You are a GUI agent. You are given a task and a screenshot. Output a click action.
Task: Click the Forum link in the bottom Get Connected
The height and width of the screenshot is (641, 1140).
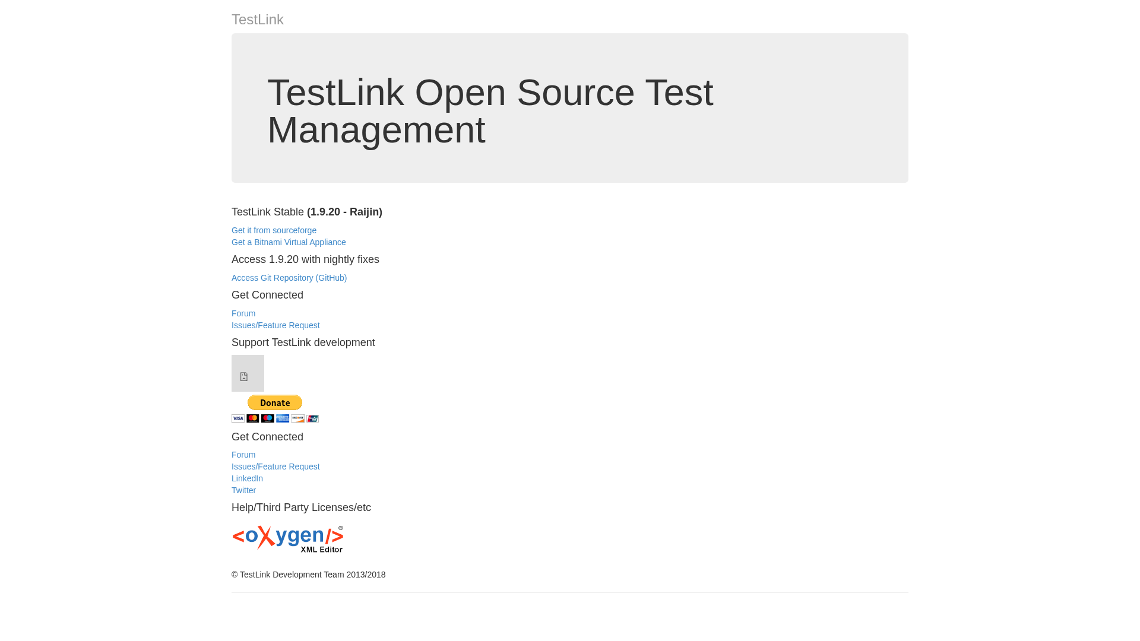coord(243,455)
